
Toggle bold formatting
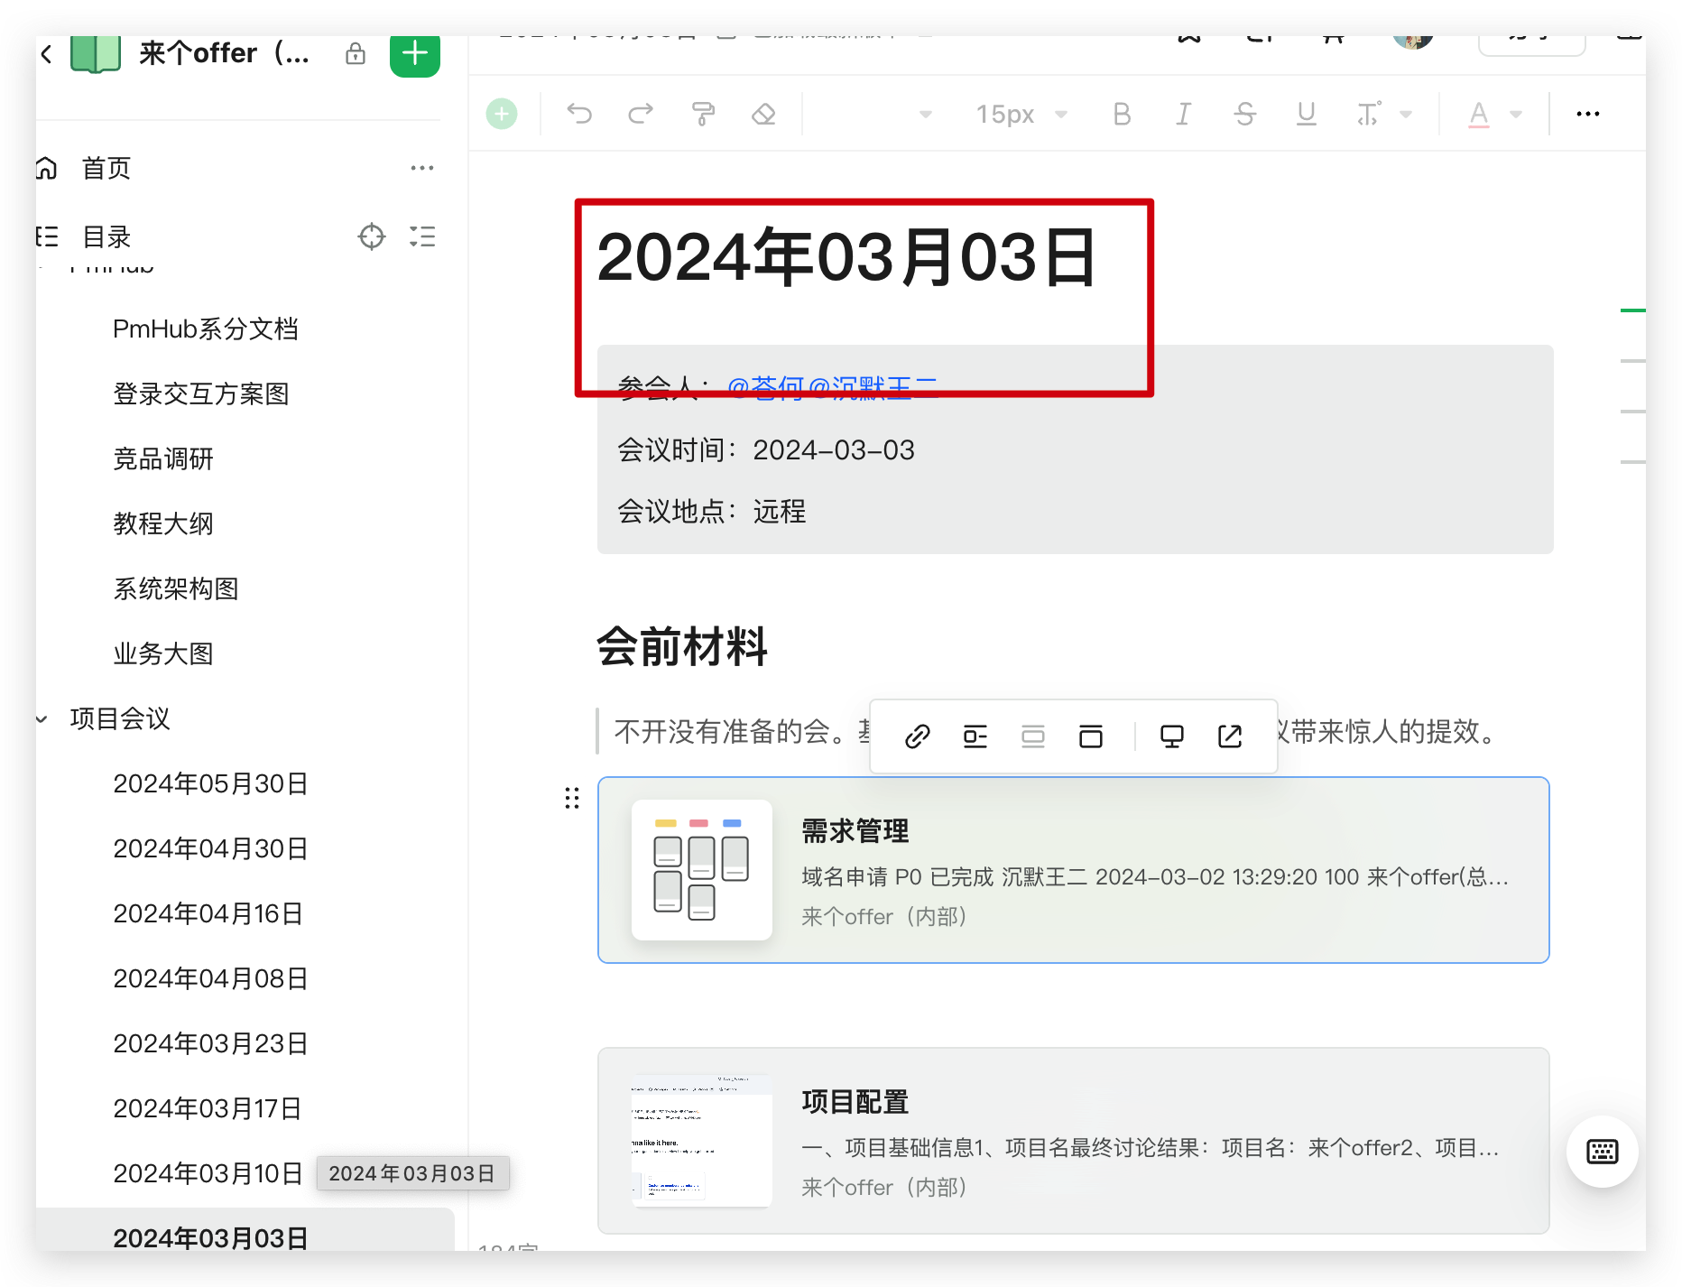pyautogui.click(x=1122, y=114)
